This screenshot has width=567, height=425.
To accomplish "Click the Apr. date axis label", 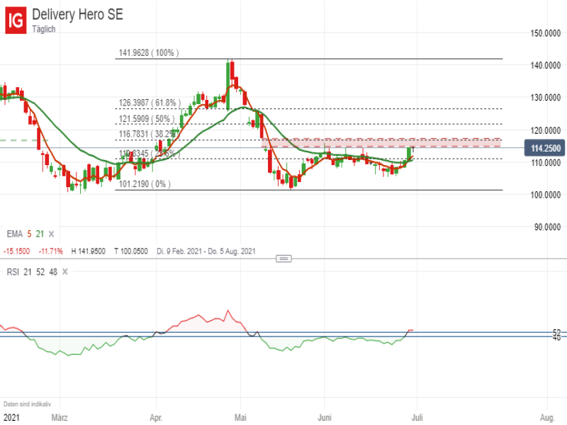I will point(156,418).
